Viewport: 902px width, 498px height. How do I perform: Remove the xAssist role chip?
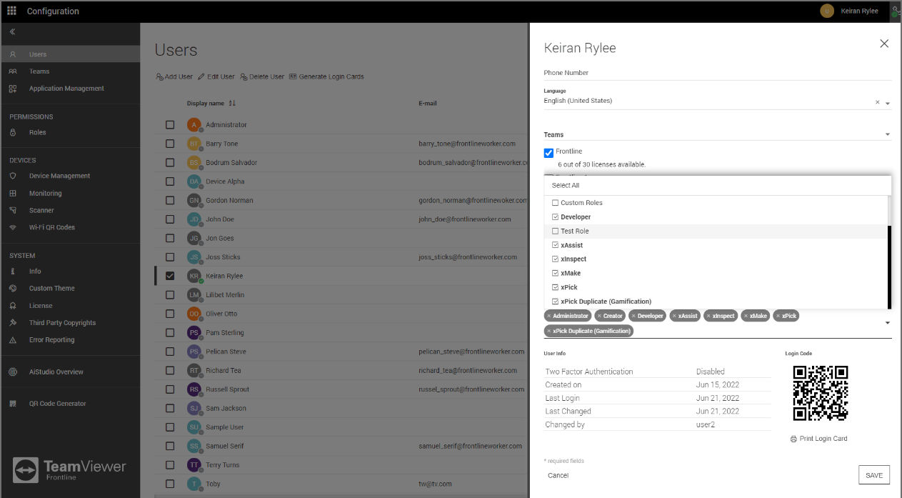point(675,316)
